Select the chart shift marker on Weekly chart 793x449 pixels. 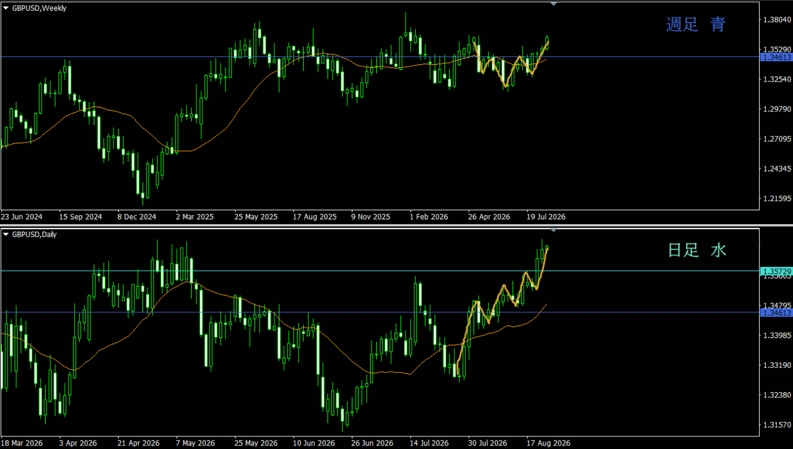[554, 4]
